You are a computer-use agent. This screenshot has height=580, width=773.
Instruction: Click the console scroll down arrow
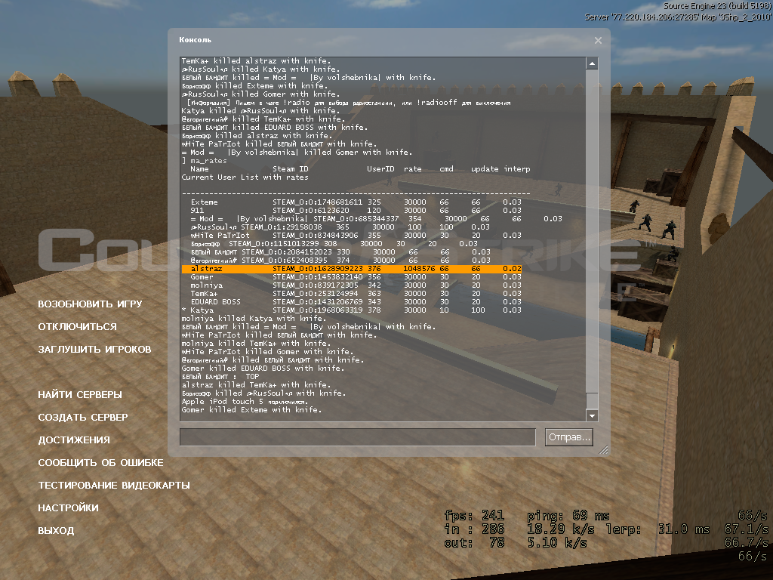point(592,416)
